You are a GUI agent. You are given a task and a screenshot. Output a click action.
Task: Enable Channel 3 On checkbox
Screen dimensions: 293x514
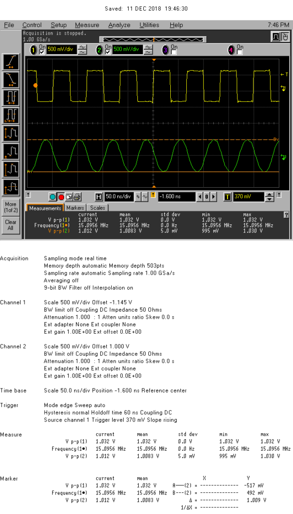tap(174, 52)
